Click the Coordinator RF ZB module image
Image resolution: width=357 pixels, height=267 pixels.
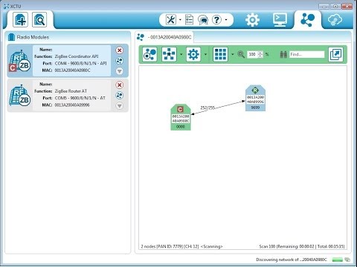point(19,61)
